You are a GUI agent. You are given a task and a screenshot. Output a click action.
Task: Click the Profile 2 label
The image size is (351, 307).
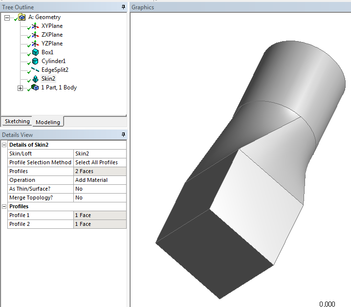pos(19,224)
